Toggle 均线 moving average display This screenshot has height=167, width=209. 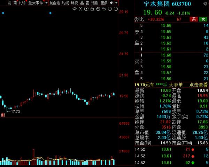coord(65,3)
